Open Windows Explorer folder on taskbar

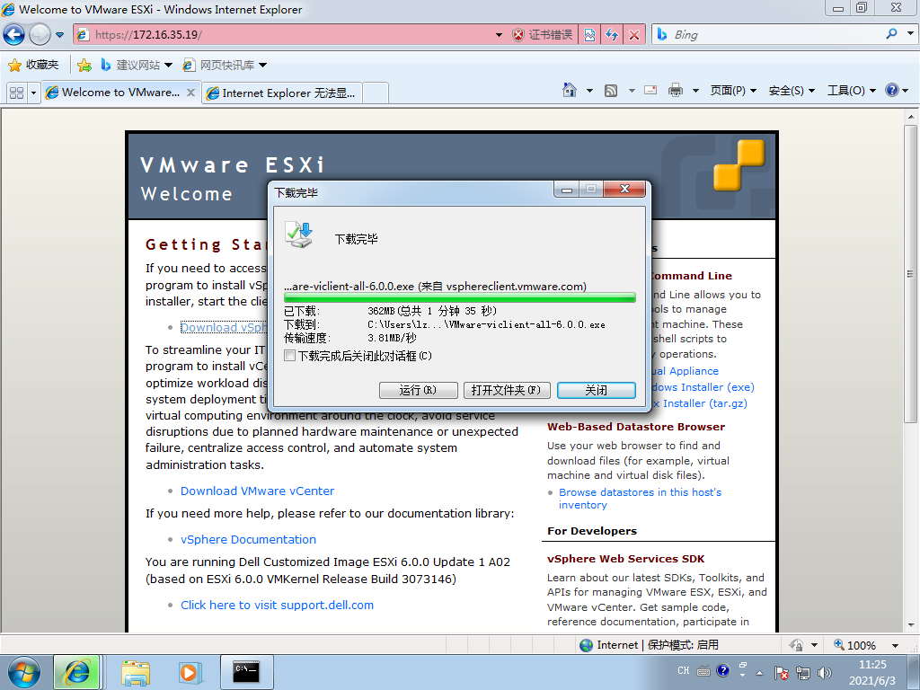tap(136, 672)
